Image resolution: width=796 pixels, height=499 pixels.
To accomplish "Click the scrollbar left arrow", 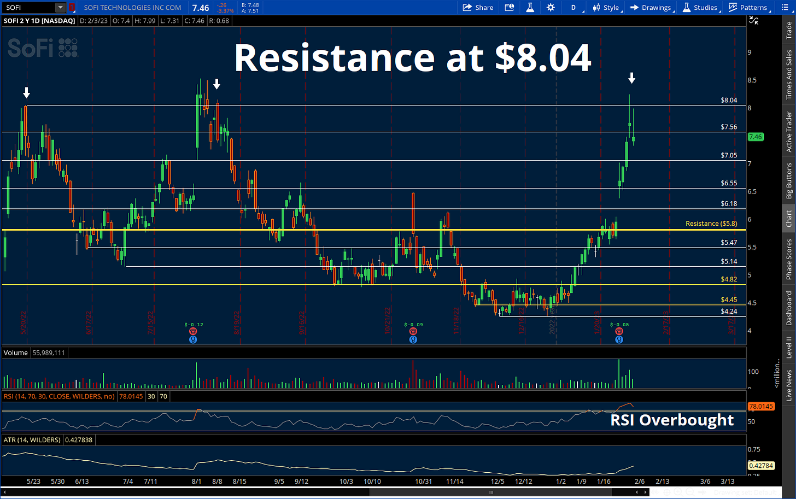I will tap(4, 492).
